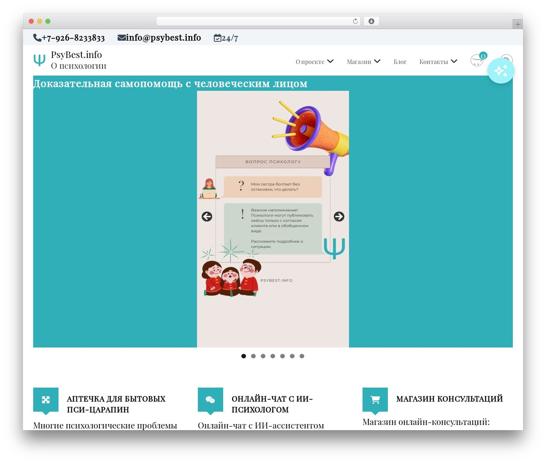Image resolution: width=546 pixels, height=463 pixels.
Task: Select the first slider pagination dot
Action: (244, 356)
